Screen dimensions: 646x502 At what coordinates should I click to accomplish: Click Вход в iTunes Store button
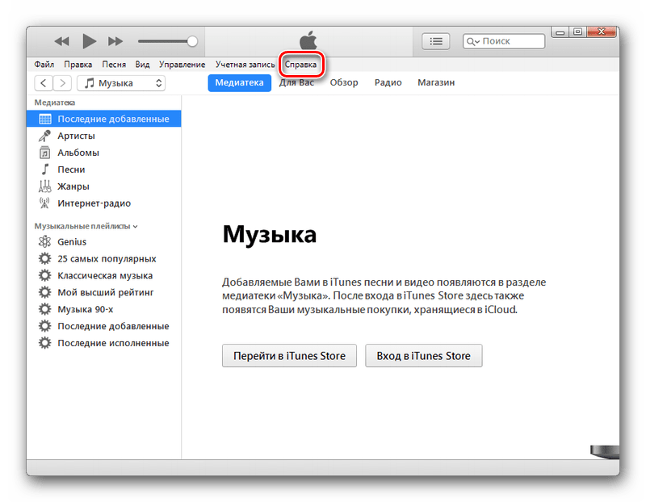coord(423,356)
